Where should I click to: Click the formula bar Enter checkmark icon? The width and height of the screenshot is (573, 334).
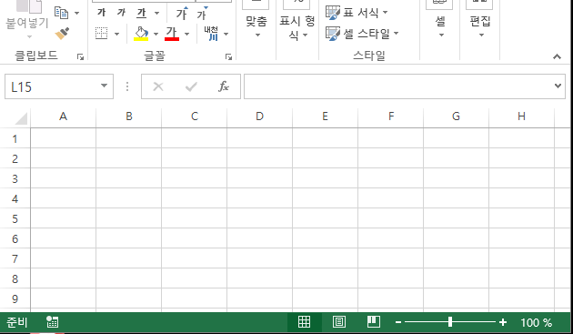(x=191, y=86)
